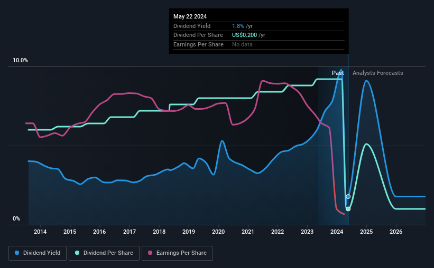Viewport: 434px width, 268px height.
Task: Click the 2026 x-axis year label
Action: [396, 232]
